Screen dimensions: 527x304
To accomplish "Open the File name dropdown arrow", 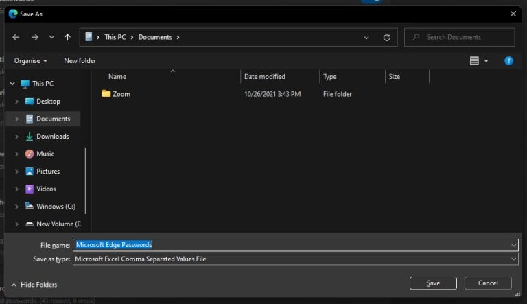I will tap(513, 245).
